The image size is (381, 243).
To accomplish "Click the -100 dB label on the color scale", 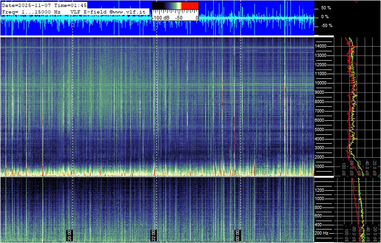I will (161, 18).
